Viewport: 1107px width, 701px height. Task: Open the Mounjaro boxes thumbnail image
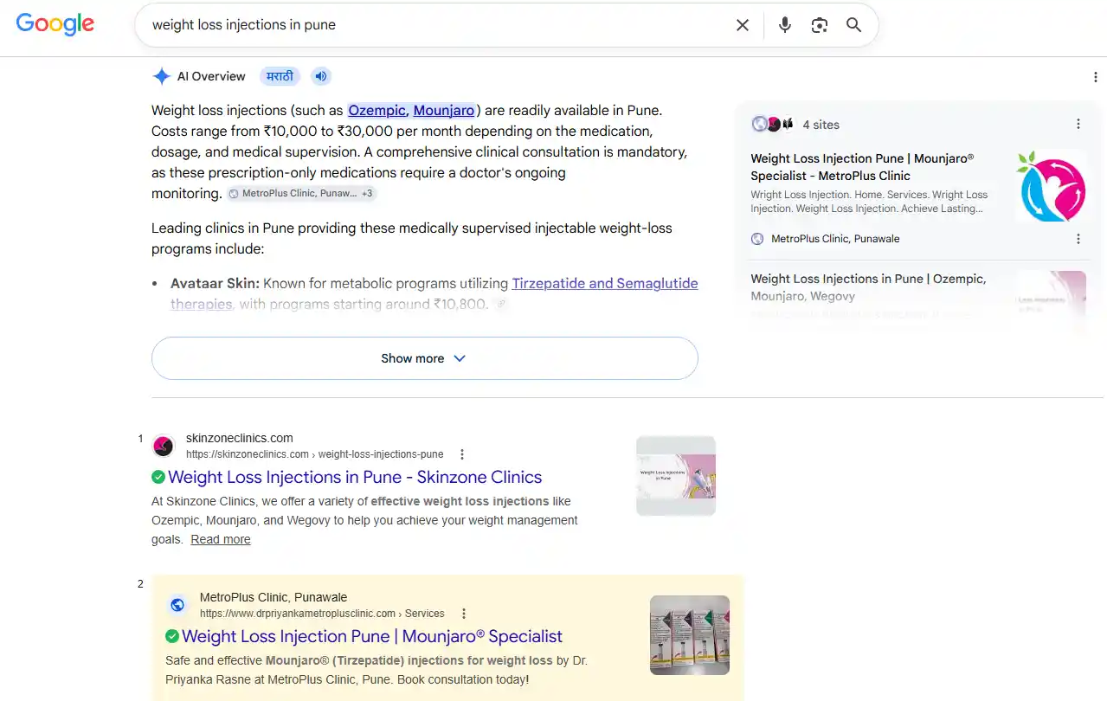690,635
